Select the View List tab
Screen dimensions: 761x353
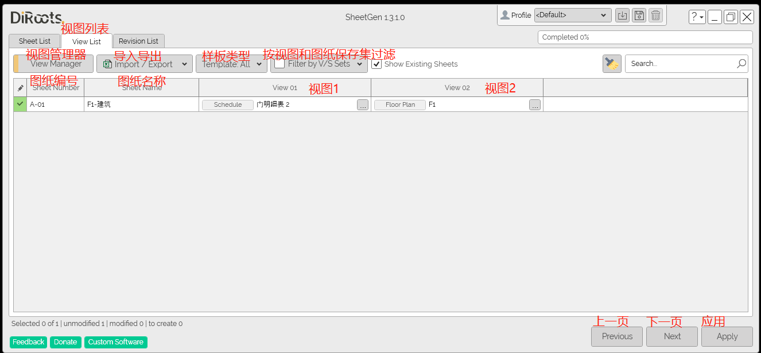[x=87, y=41]
